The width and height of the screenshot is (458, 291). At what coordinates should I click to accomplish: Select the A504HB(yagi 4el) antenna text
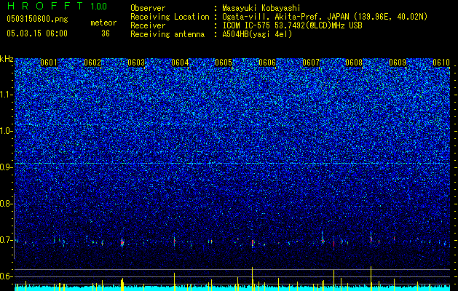257,34
